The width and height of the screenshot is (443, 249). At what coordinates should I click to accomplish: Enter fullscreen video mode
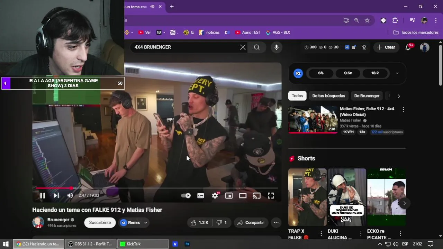(x=271, y=196)
